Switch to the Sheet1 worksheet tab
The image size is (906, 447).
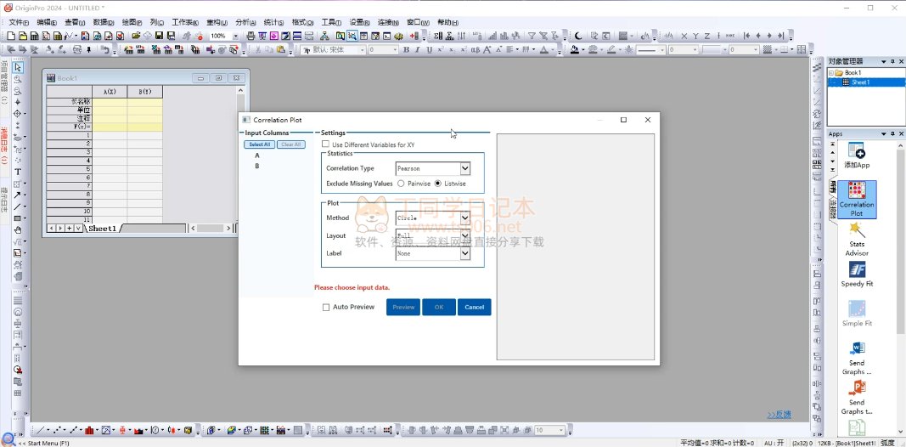coord(102,229)
